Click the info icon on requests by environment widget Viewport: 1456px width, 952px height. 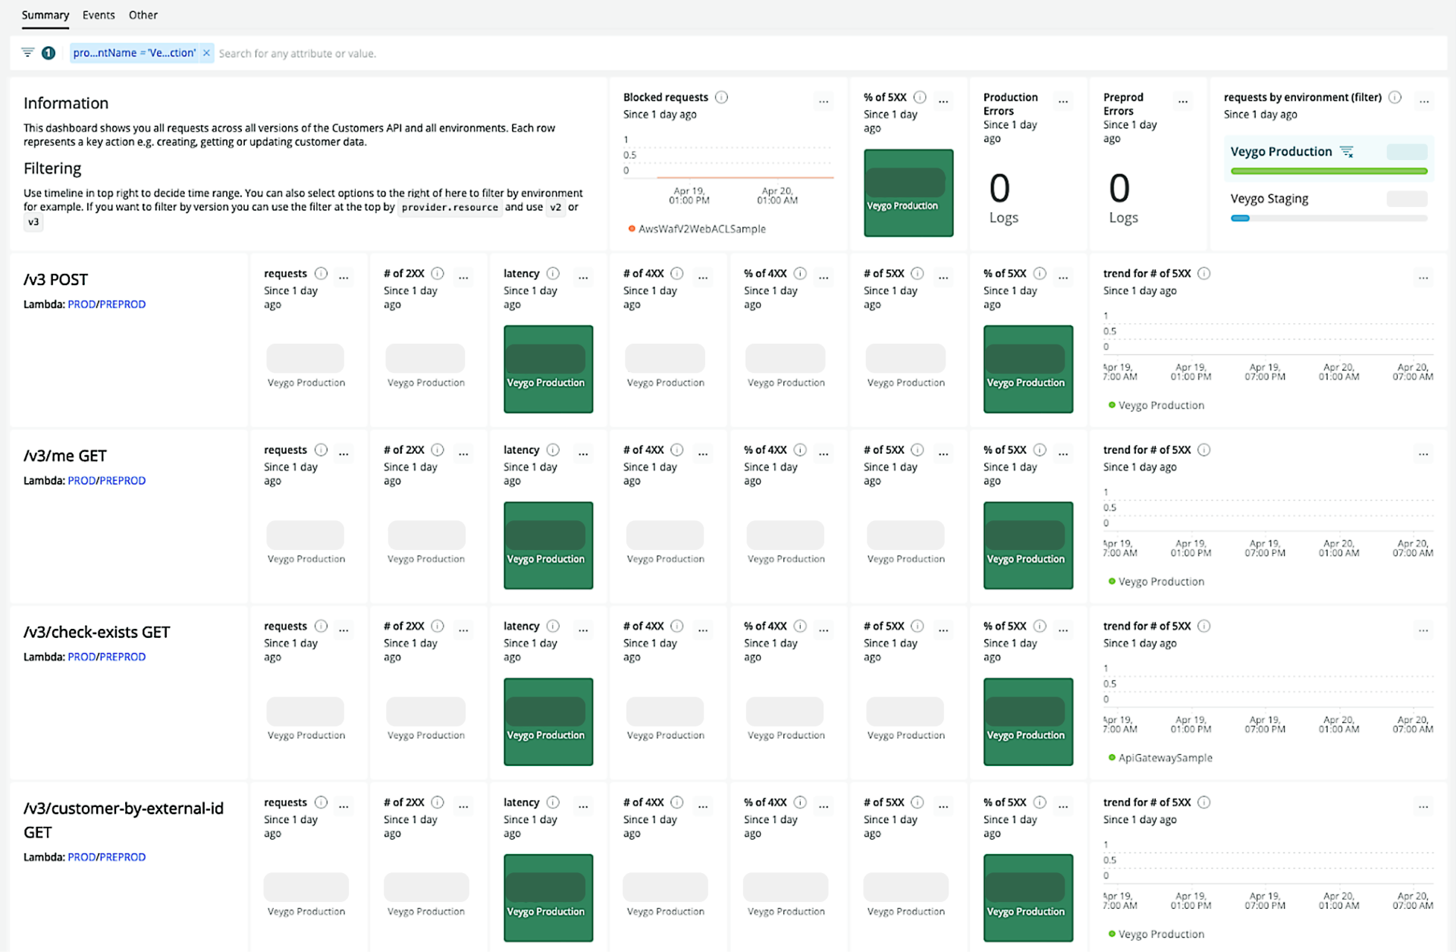point(1396,97)
